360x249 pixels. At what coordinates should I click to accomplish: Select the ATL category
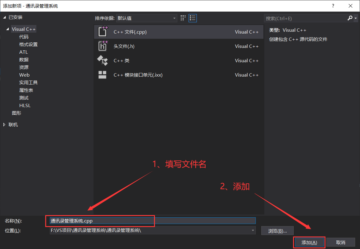click(23, 52)
